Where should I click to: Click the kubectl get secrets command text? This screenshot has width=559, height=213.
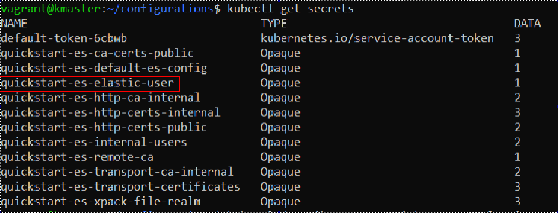tap(290, 8)
